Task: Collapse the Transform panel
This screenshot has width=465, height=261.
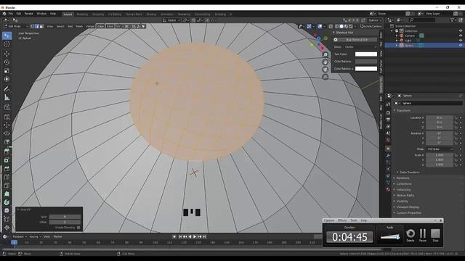Action: [404, 110]
